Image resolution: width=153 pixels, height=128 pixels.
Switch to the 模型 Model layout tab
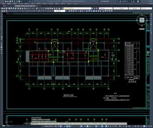[x=4, y=126]
